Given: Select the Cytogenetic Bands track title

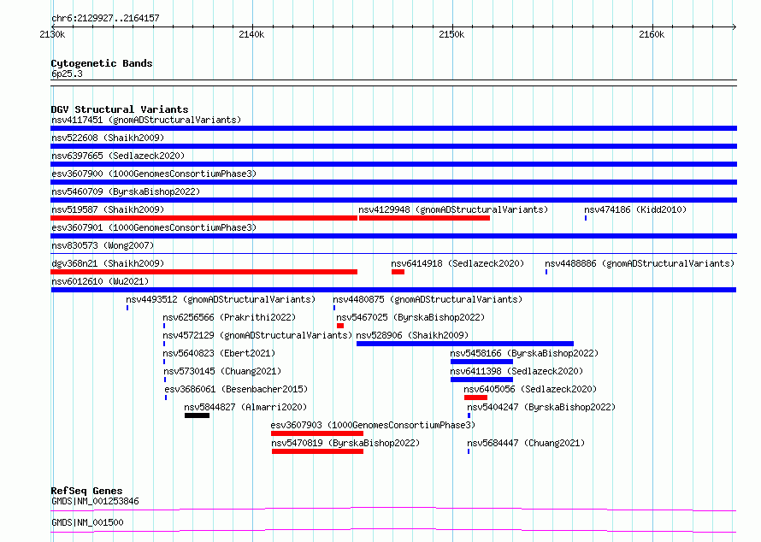Looking at the screenshot, I should click(102, 63).
